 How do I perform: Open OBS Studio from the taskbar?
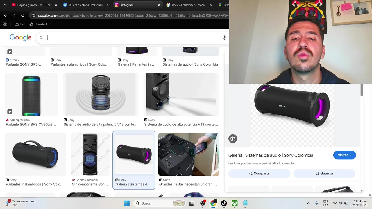(x=203, y=203)
